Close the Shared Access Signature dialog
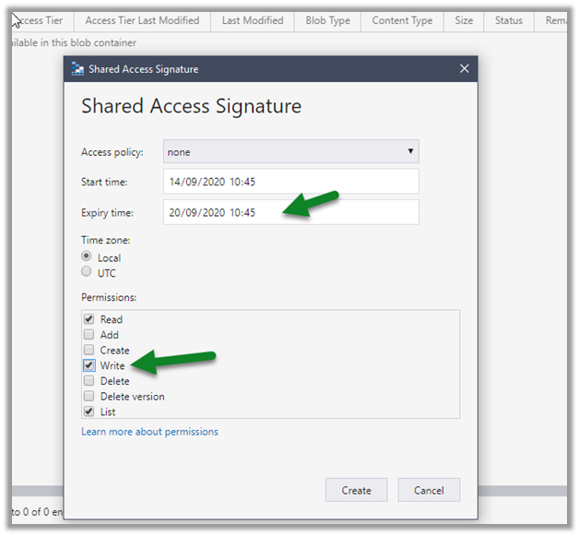The image size is (579, 536). 465,69
